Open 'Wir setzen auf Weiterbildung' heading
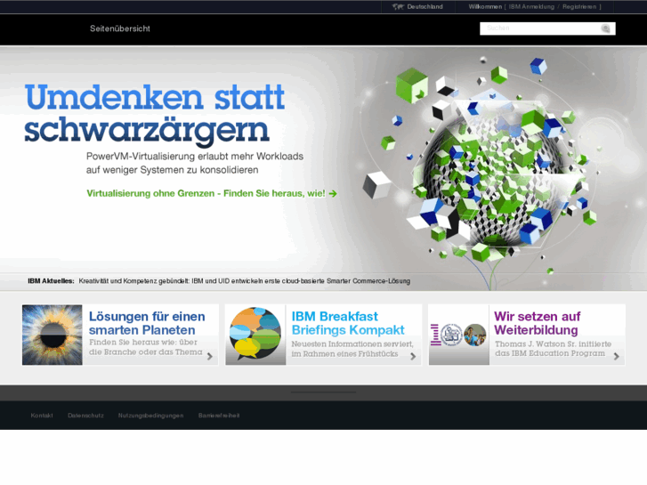Screen dimensions: 647x485 (x=537, y=323)
